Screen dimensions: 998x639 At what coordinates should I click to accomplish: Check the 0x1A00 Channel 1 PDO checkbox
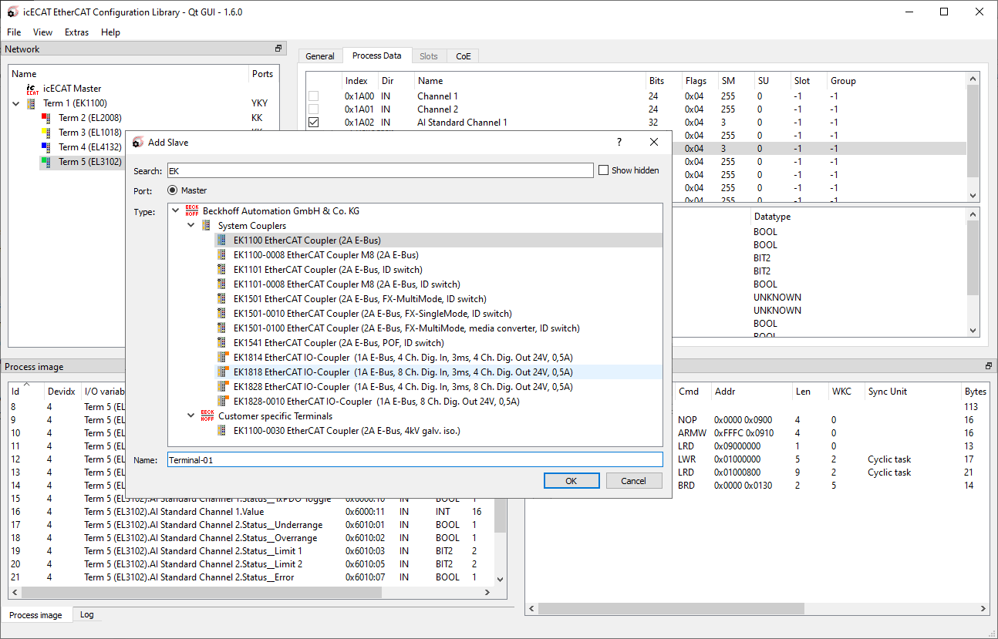point(313,96)
